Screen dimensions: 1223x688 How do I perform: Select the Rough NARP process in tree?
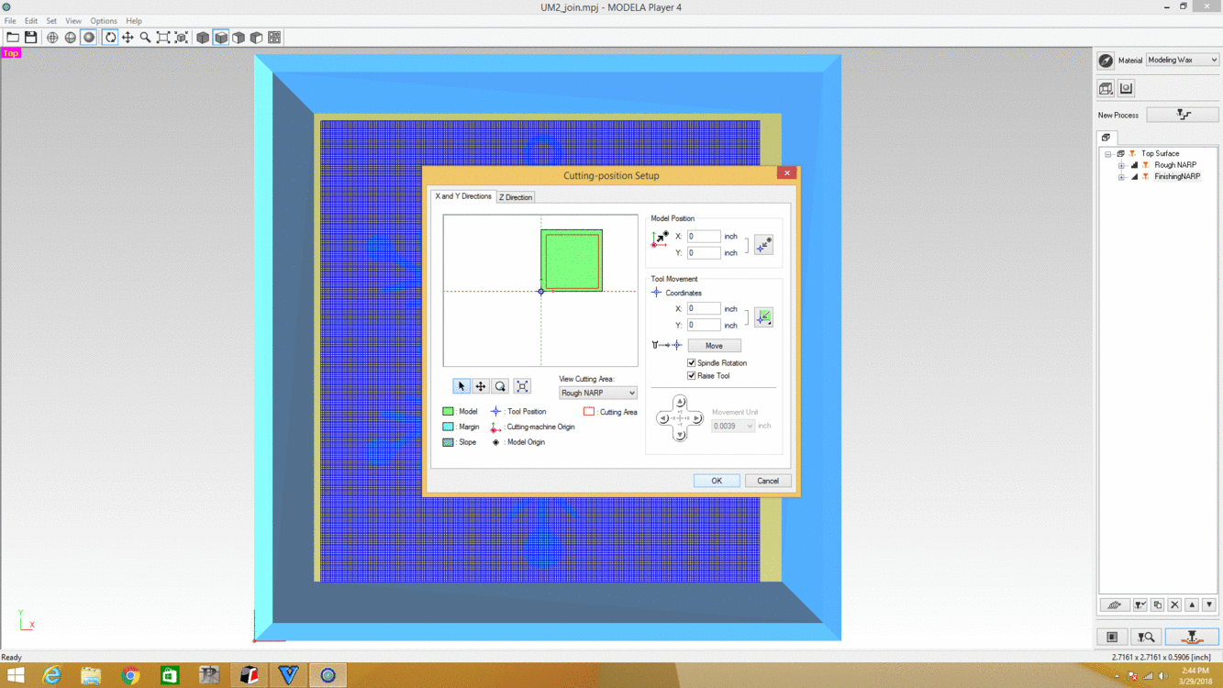tap(1175, 165)
